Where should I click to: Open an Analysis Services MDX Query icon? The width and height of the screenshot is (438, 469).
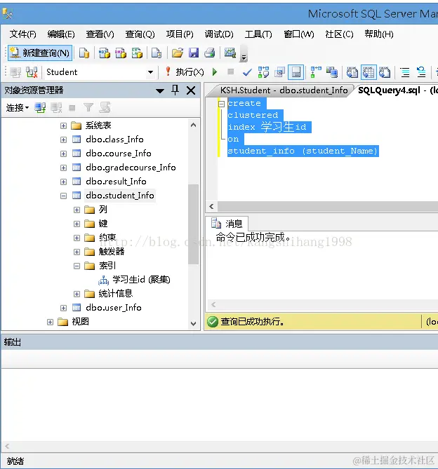(x=104, y=53)
